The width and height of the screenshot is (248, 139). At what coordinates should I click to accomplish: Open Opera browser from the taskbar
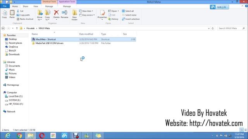click(x=42, y=136)
